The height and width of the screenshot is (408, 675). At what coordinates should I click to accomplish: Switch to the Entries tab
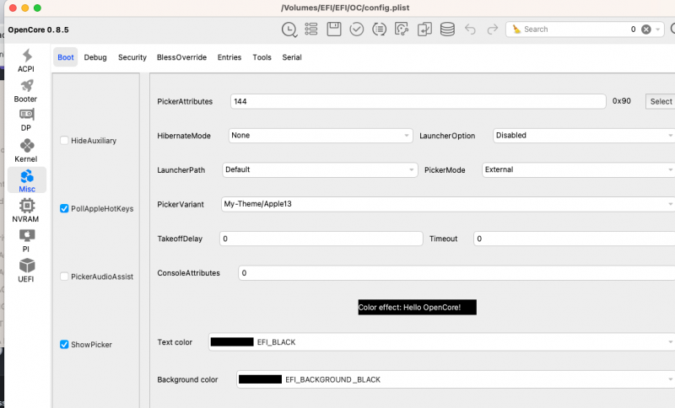coord(229,57)
